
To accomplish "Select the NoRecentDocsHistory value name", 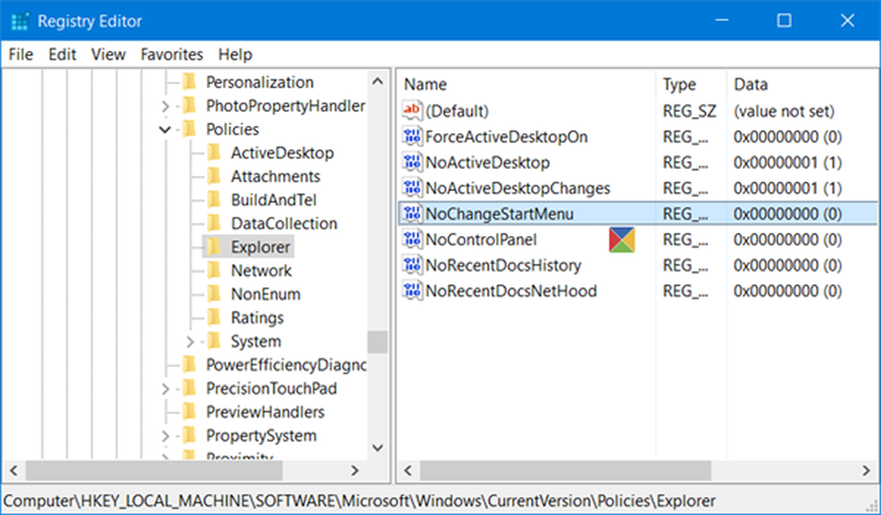I will coord(503,266).
